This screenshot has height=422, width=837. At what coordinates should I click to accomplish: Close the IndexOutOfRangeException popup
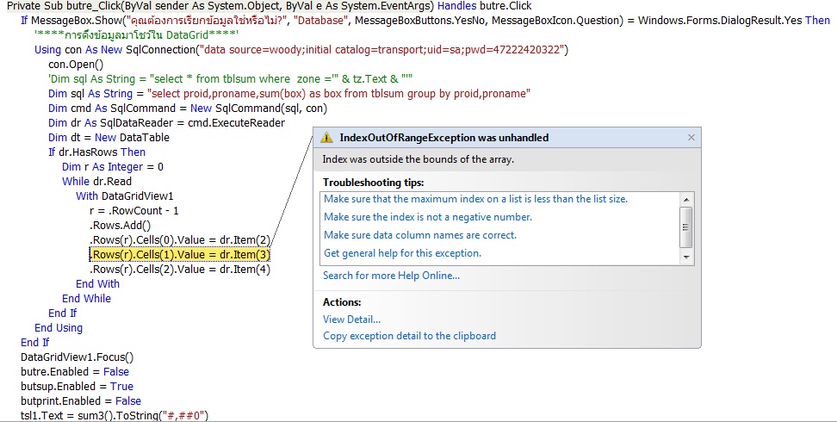click(x=691, y=138)
